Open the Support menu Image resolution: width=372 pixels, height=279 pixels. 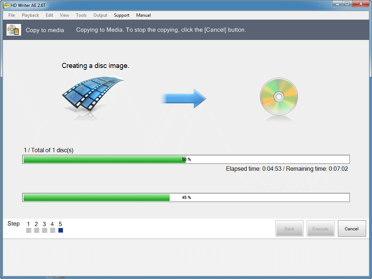coord(122,15)
